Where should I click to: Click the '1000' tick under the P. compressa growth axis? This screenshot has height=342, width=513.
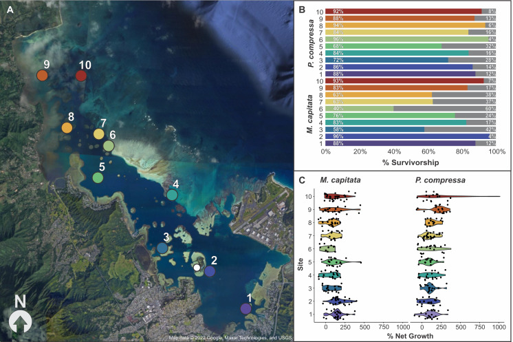coord(499,327)
